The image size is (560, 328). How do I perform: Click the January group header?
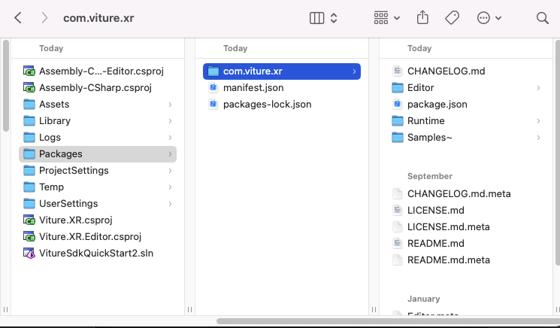(424, 299)
